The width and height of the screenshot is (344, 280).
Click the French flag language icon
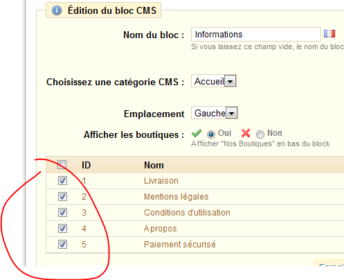point(329,34)
